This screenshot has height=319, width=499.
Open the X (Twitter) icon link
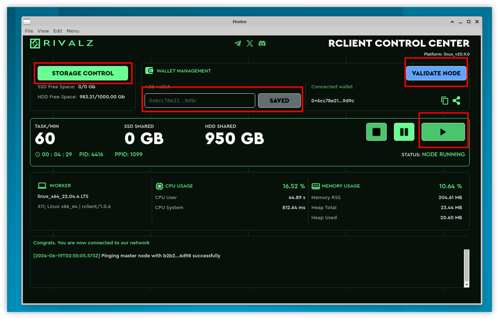250,43
